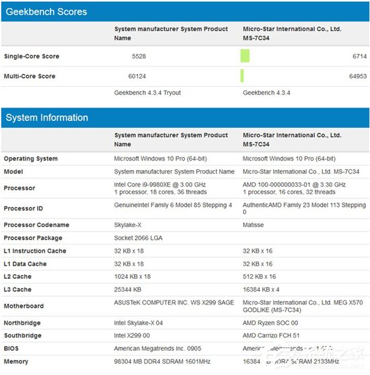Select the Multi-Core Score row label
This screenshot has width=370, height=375.
pyautogui.click(x=30, y=77)
